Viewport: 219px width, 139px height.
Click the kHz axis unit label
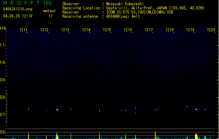point(3,28)
